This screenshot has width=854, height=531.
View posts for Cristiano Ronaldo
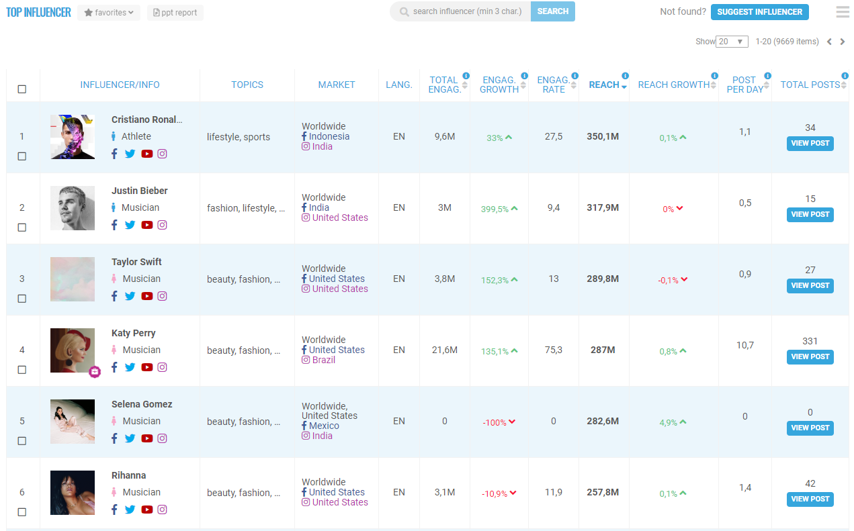[810, 143]
